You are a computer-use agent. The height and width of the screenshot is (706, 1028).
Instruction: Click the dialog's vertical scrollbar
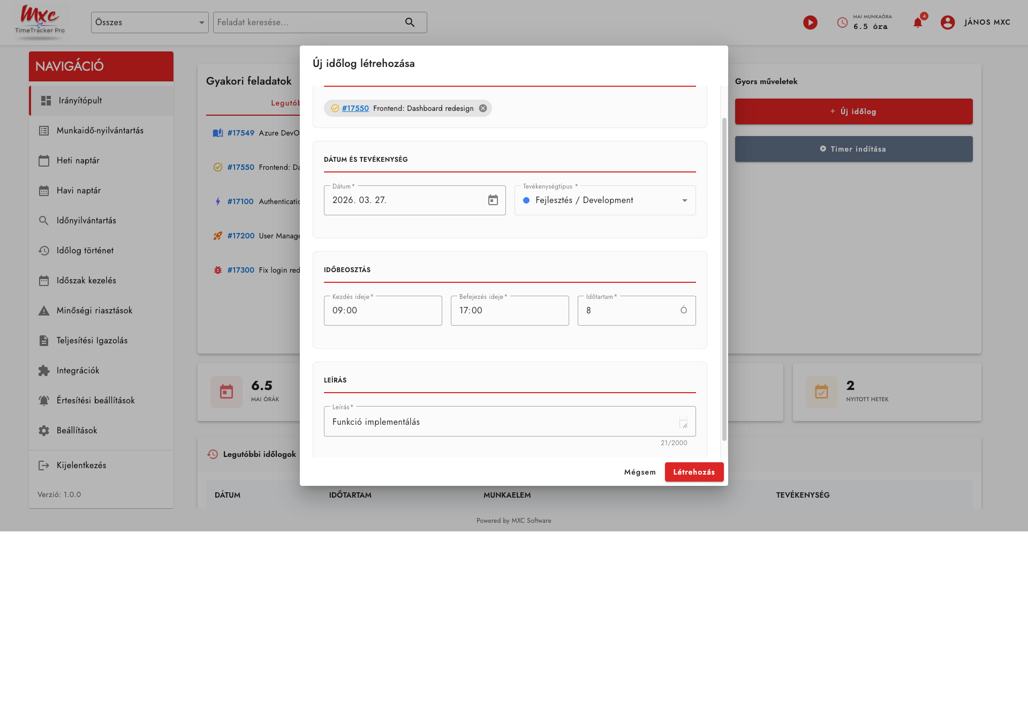click(x=724, y=279)
